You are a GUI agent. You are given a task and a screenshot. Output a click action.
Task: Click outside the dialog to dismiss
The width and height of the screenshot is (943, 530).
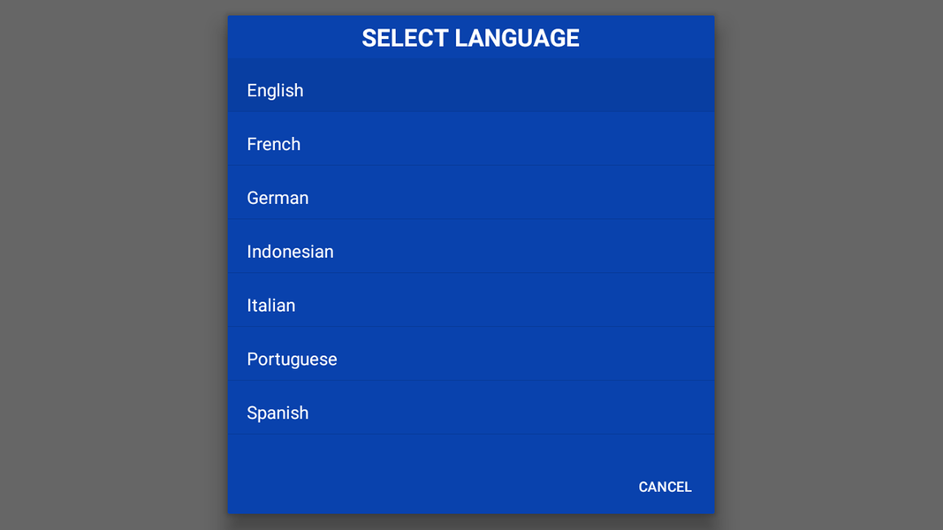pyautogui.click(x=106, y=265)
